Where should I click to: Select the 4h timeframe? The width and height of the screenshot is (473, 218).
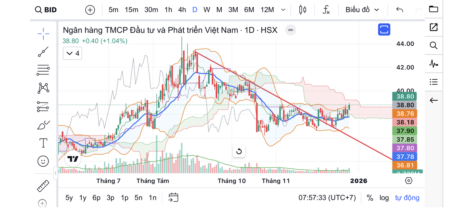[182, 10]
